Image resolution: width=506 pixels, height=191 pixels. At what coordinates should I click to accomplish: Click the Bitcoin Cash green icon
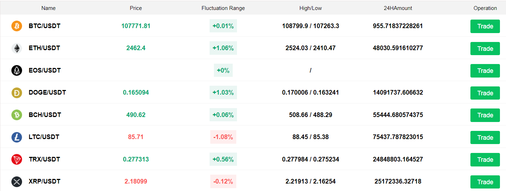[x=17, y=115]
